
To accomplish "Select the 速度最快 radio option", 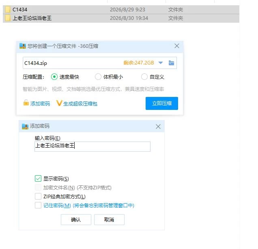I will (54, 77).
